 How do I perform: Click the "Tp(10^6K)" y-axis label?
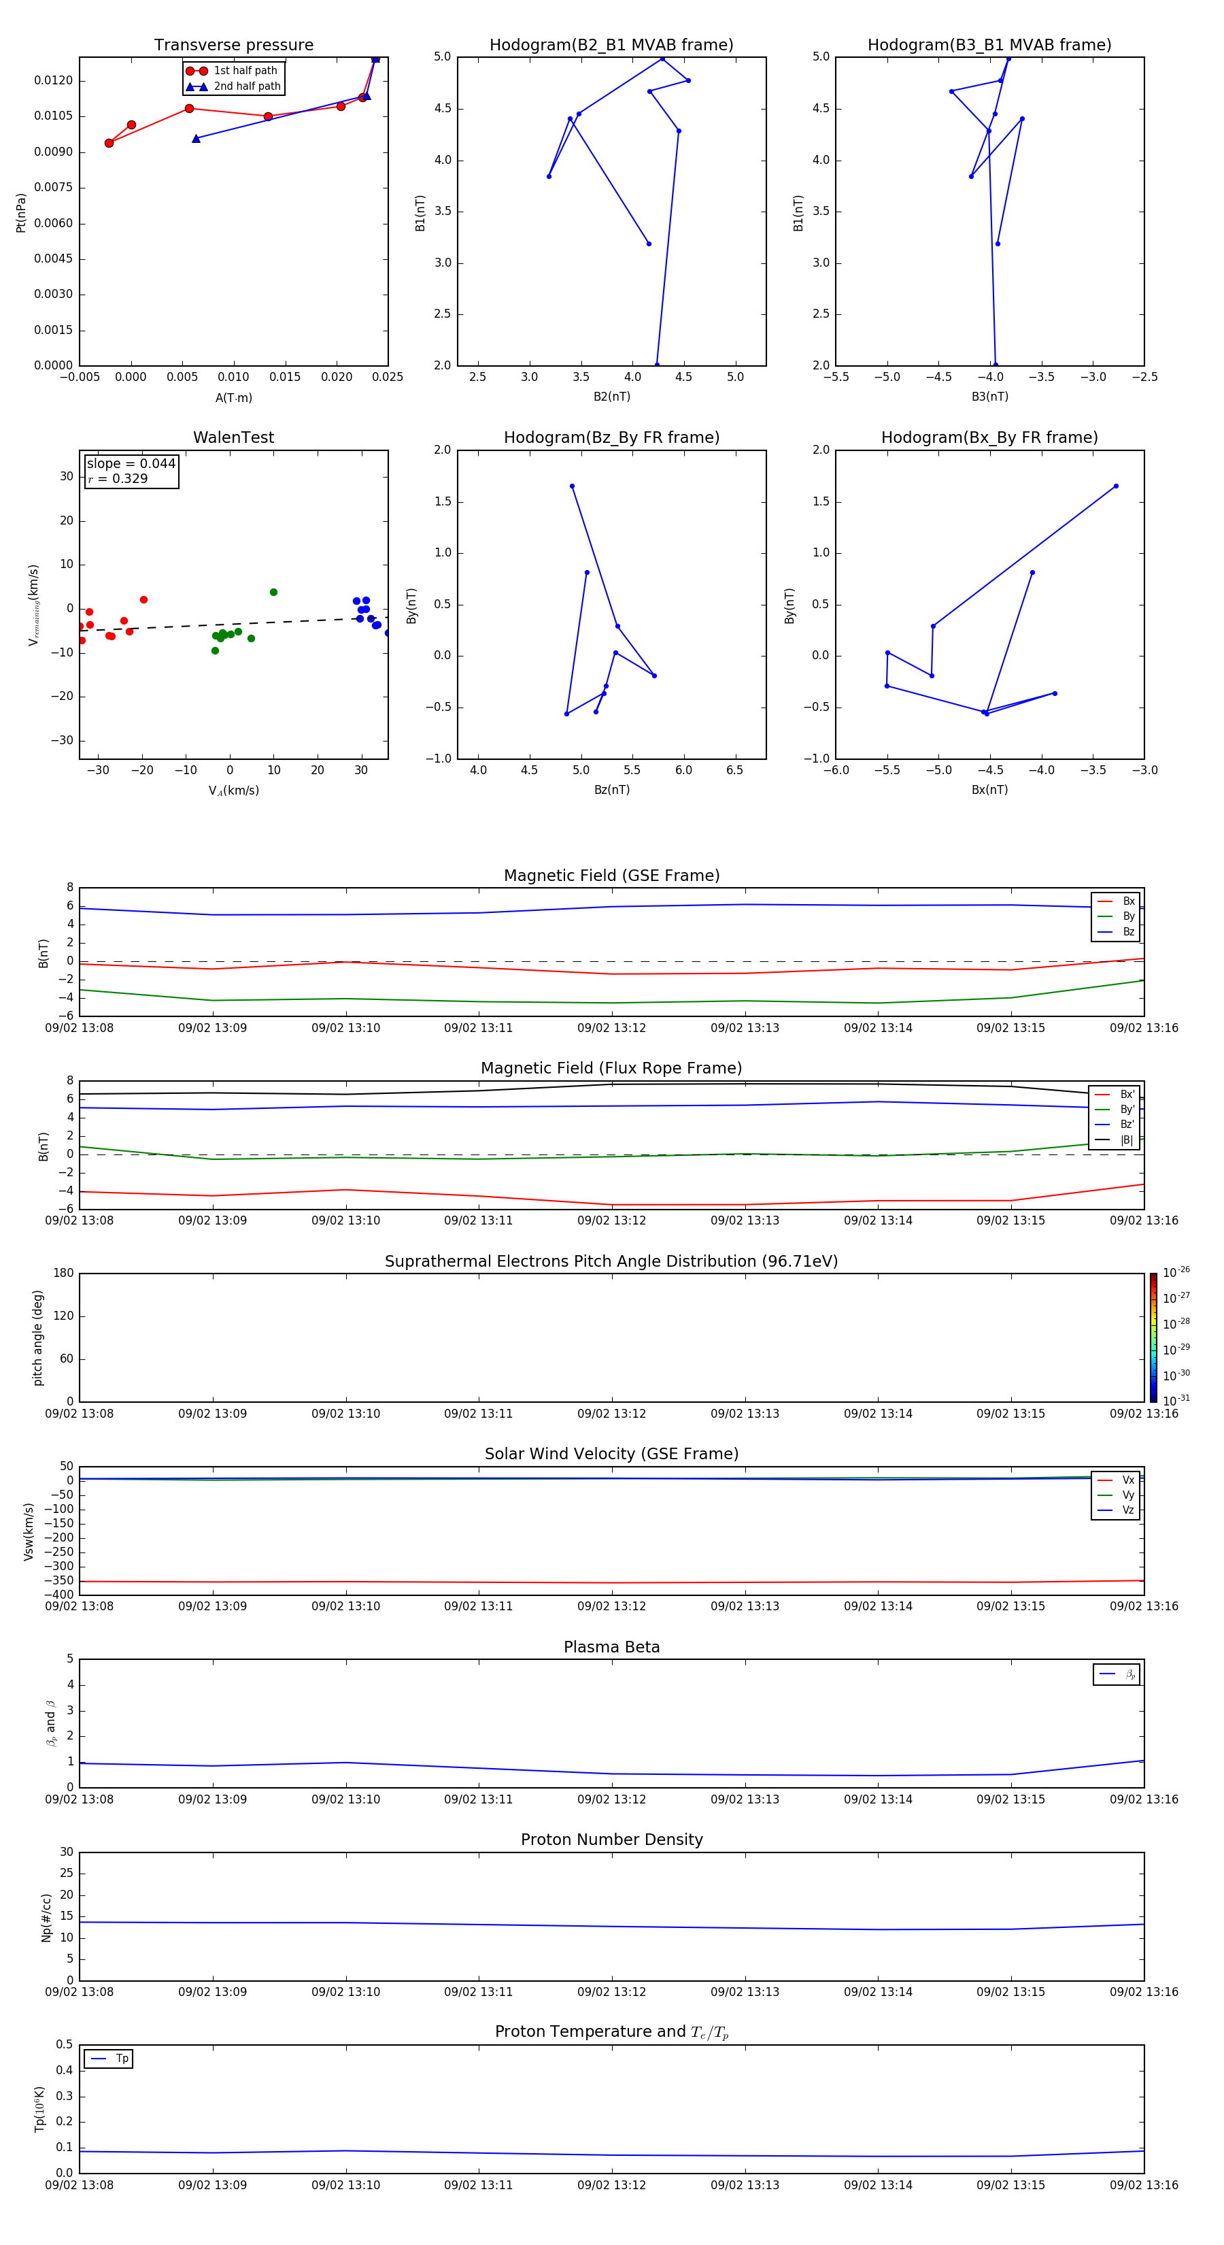[39, 2109]
